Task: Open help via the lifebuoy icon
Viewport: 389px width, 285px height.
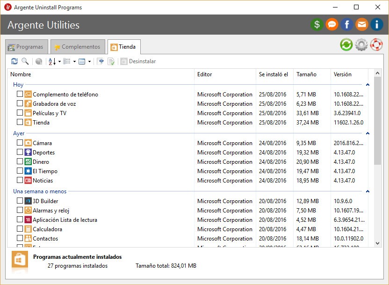Action: point(376,45)
